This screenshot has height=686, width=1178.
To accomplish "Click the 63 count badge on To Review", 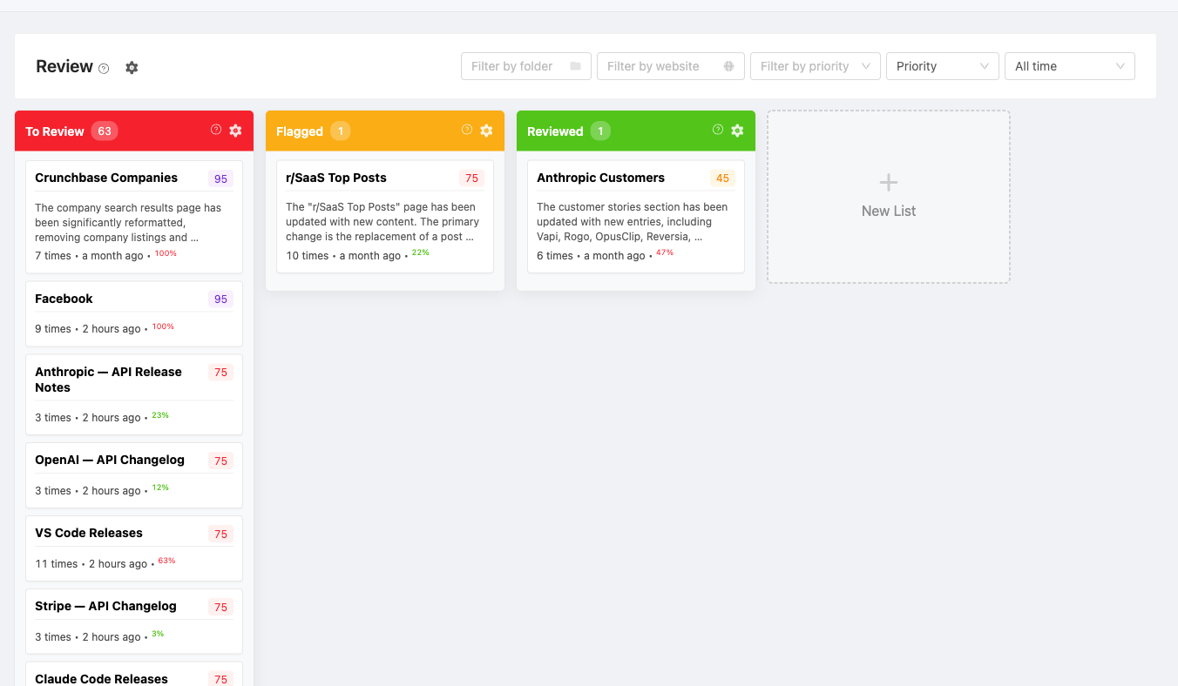I will pyautogui.click(x=105, y=131).
